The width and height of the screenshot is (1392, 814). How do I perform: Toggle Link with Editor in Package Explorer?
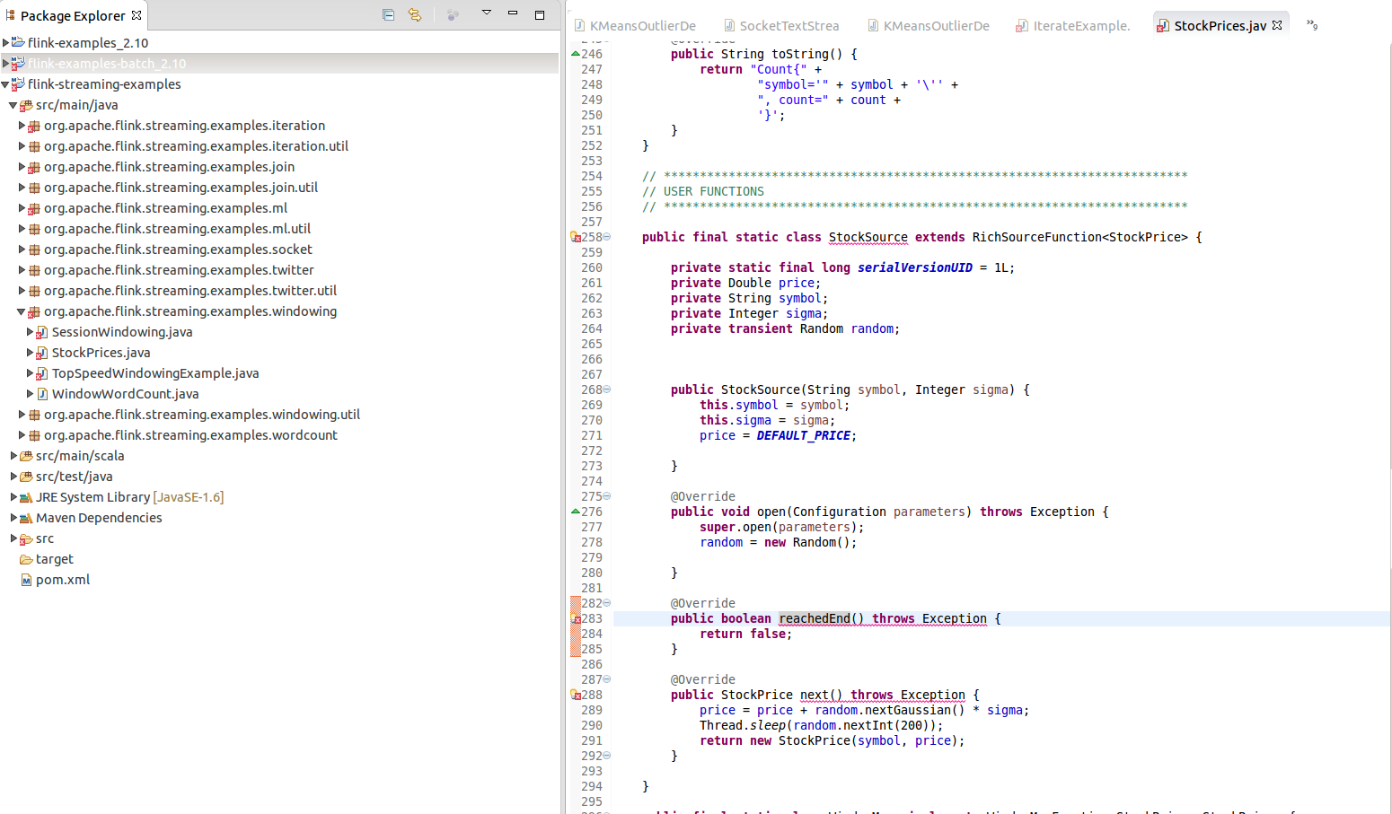tap(414, 14)
